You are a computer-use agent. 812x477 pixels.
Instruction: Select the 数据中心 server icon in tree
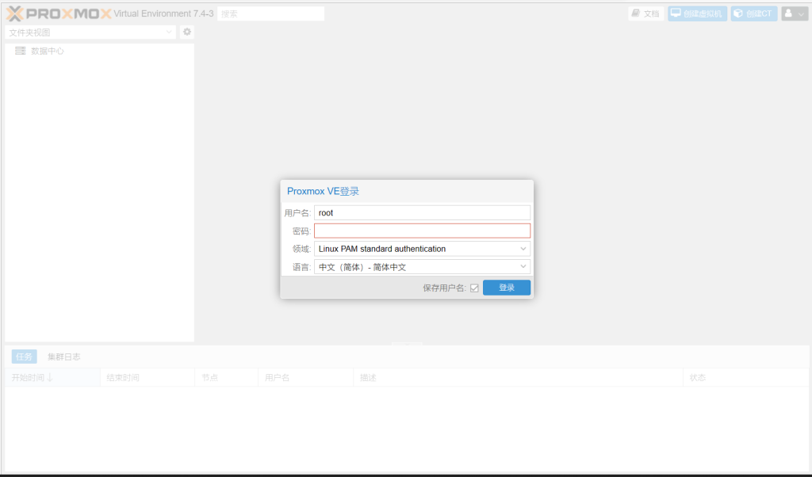tap(21, 51)
